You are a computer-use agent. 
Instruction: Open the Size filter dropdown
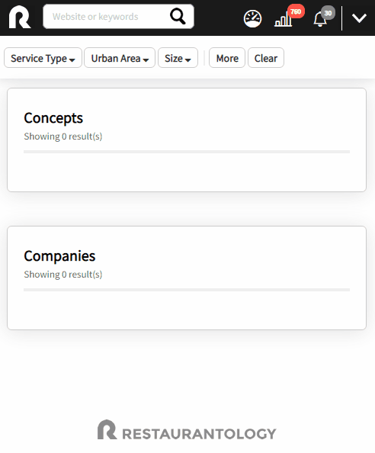178,58
